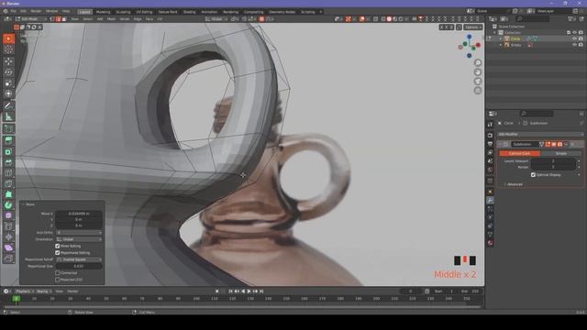Click the Add Modifier button
The image size is (587, 330).
tap(540, 134)
